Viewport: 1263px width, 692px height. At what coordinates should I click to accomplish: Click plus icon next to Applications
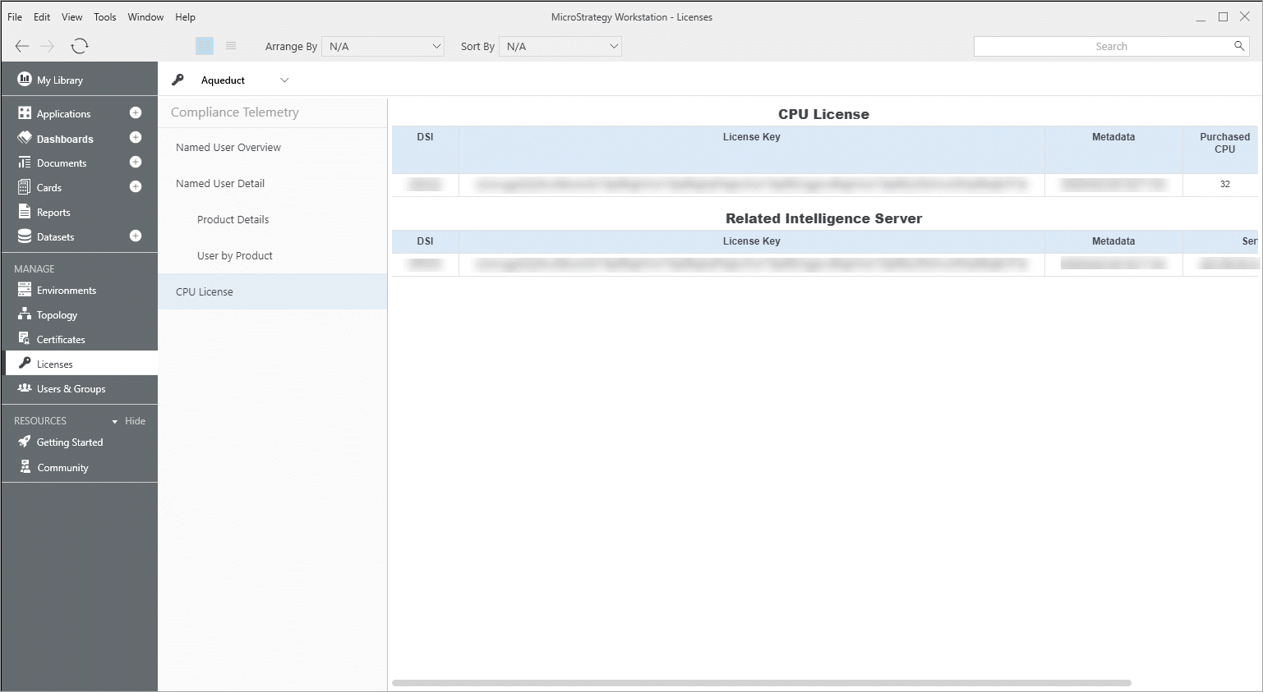tap(136, 113)
